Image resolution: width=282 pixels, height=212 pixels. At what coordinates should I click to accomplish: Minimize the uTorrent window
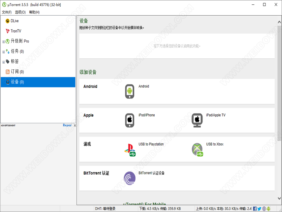click(x=253, y=5)
